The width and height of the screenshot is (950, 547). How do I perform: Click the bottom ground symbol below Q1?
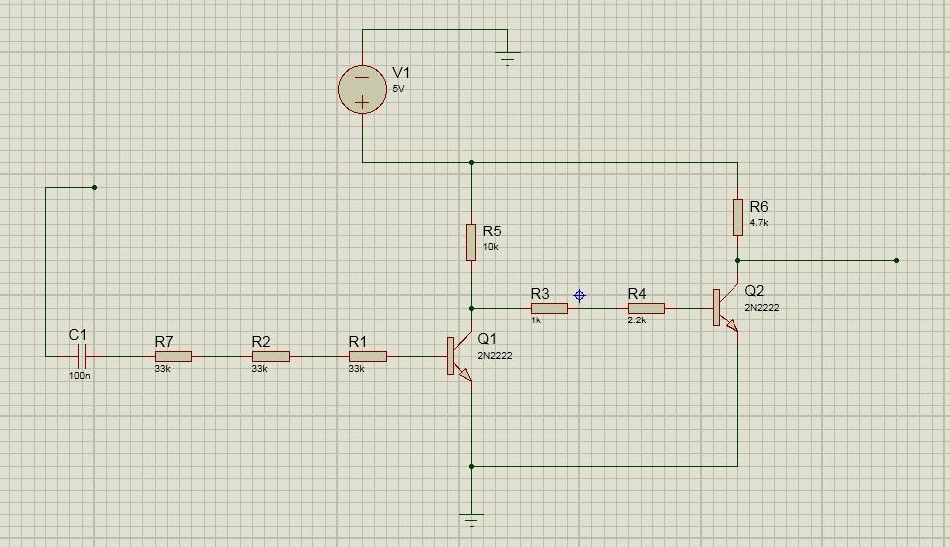click(x=472, y=520)
